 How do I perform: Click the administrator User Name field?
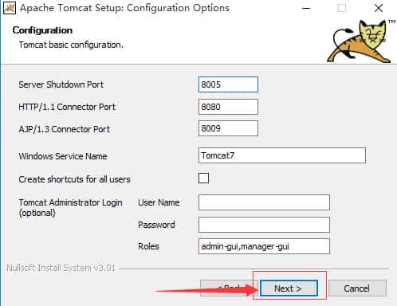click(x=264, y=202)
